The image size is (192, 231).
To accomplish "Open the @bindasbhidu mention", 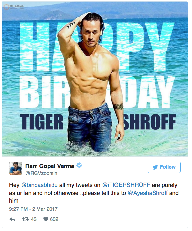I will (x=39, y=185).
